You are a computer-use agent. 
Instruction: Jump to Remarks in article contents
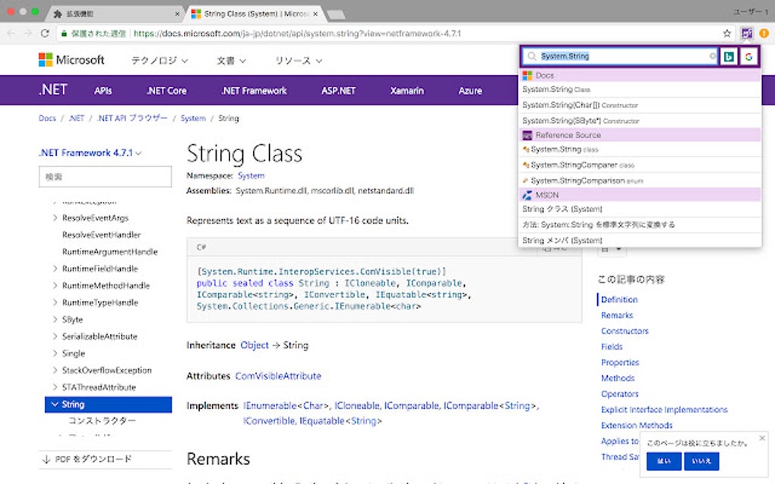click(617, 316)
